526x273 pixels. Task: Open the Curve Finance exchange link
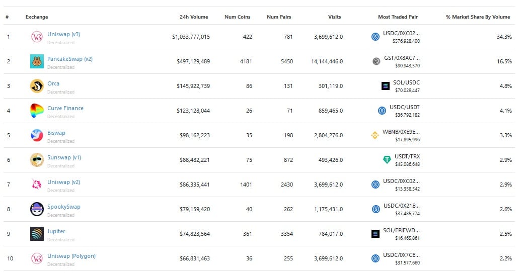65,108
